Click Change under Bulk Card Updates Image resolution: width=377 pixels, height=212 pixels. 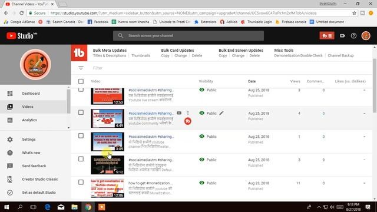point(181,55)
